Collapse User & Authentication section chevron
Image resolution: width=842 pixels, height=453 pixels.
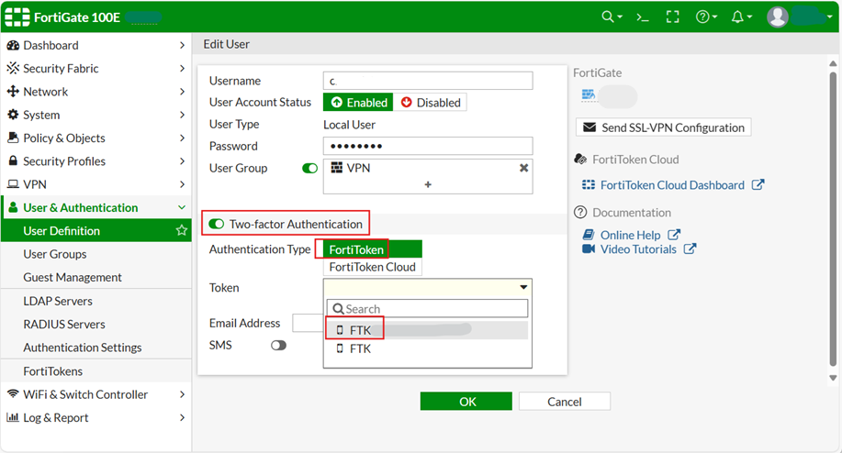pos(182,207)
